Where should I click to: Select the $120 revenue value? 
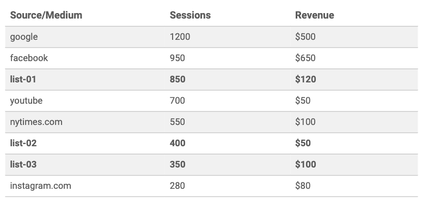tap(305, 79)
